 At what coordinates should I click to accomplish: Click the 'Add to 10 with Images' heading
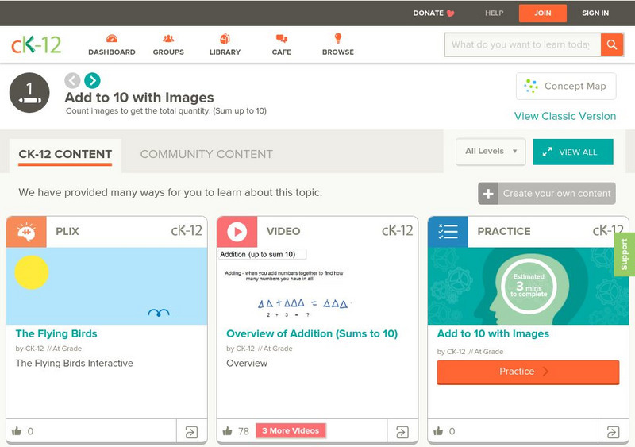[140, 98]
